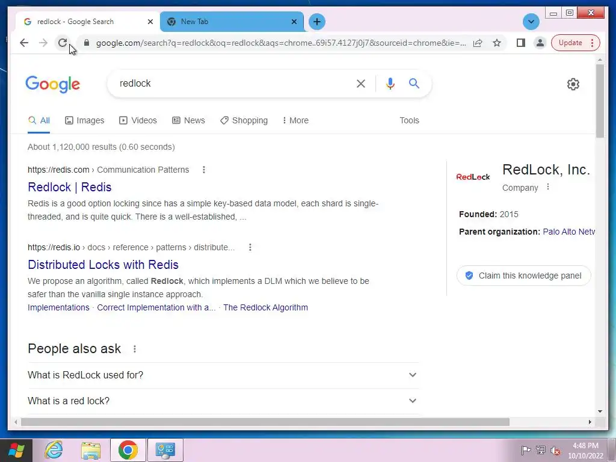Open the Palo Alto Networks parent organization link
616x462 pixels.
tap(568, 232)
